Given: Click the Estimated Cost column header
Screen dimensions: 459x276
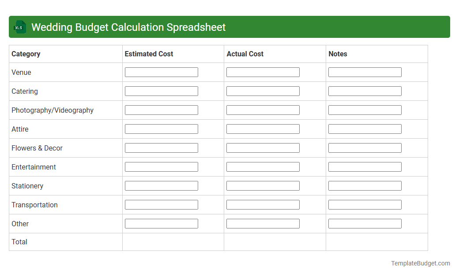Looking at the screenshot, I should [149, 54].
